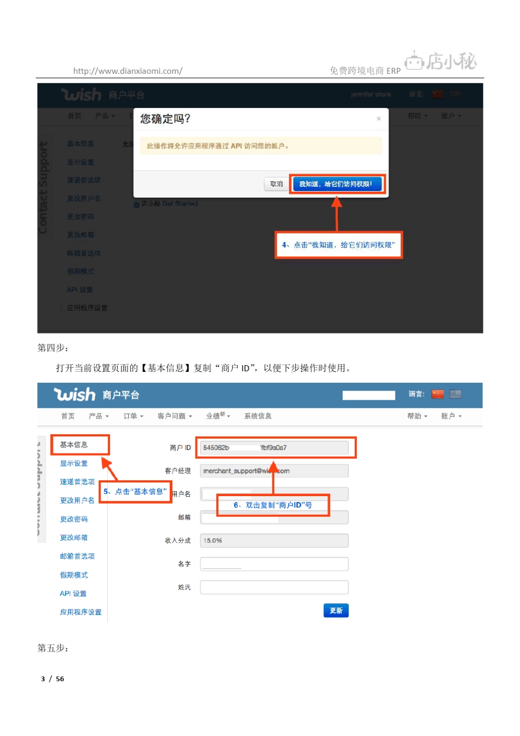Select API 设置 on the basic info page sidebar
Screen dimensions: 520x736
pos(73,594)
